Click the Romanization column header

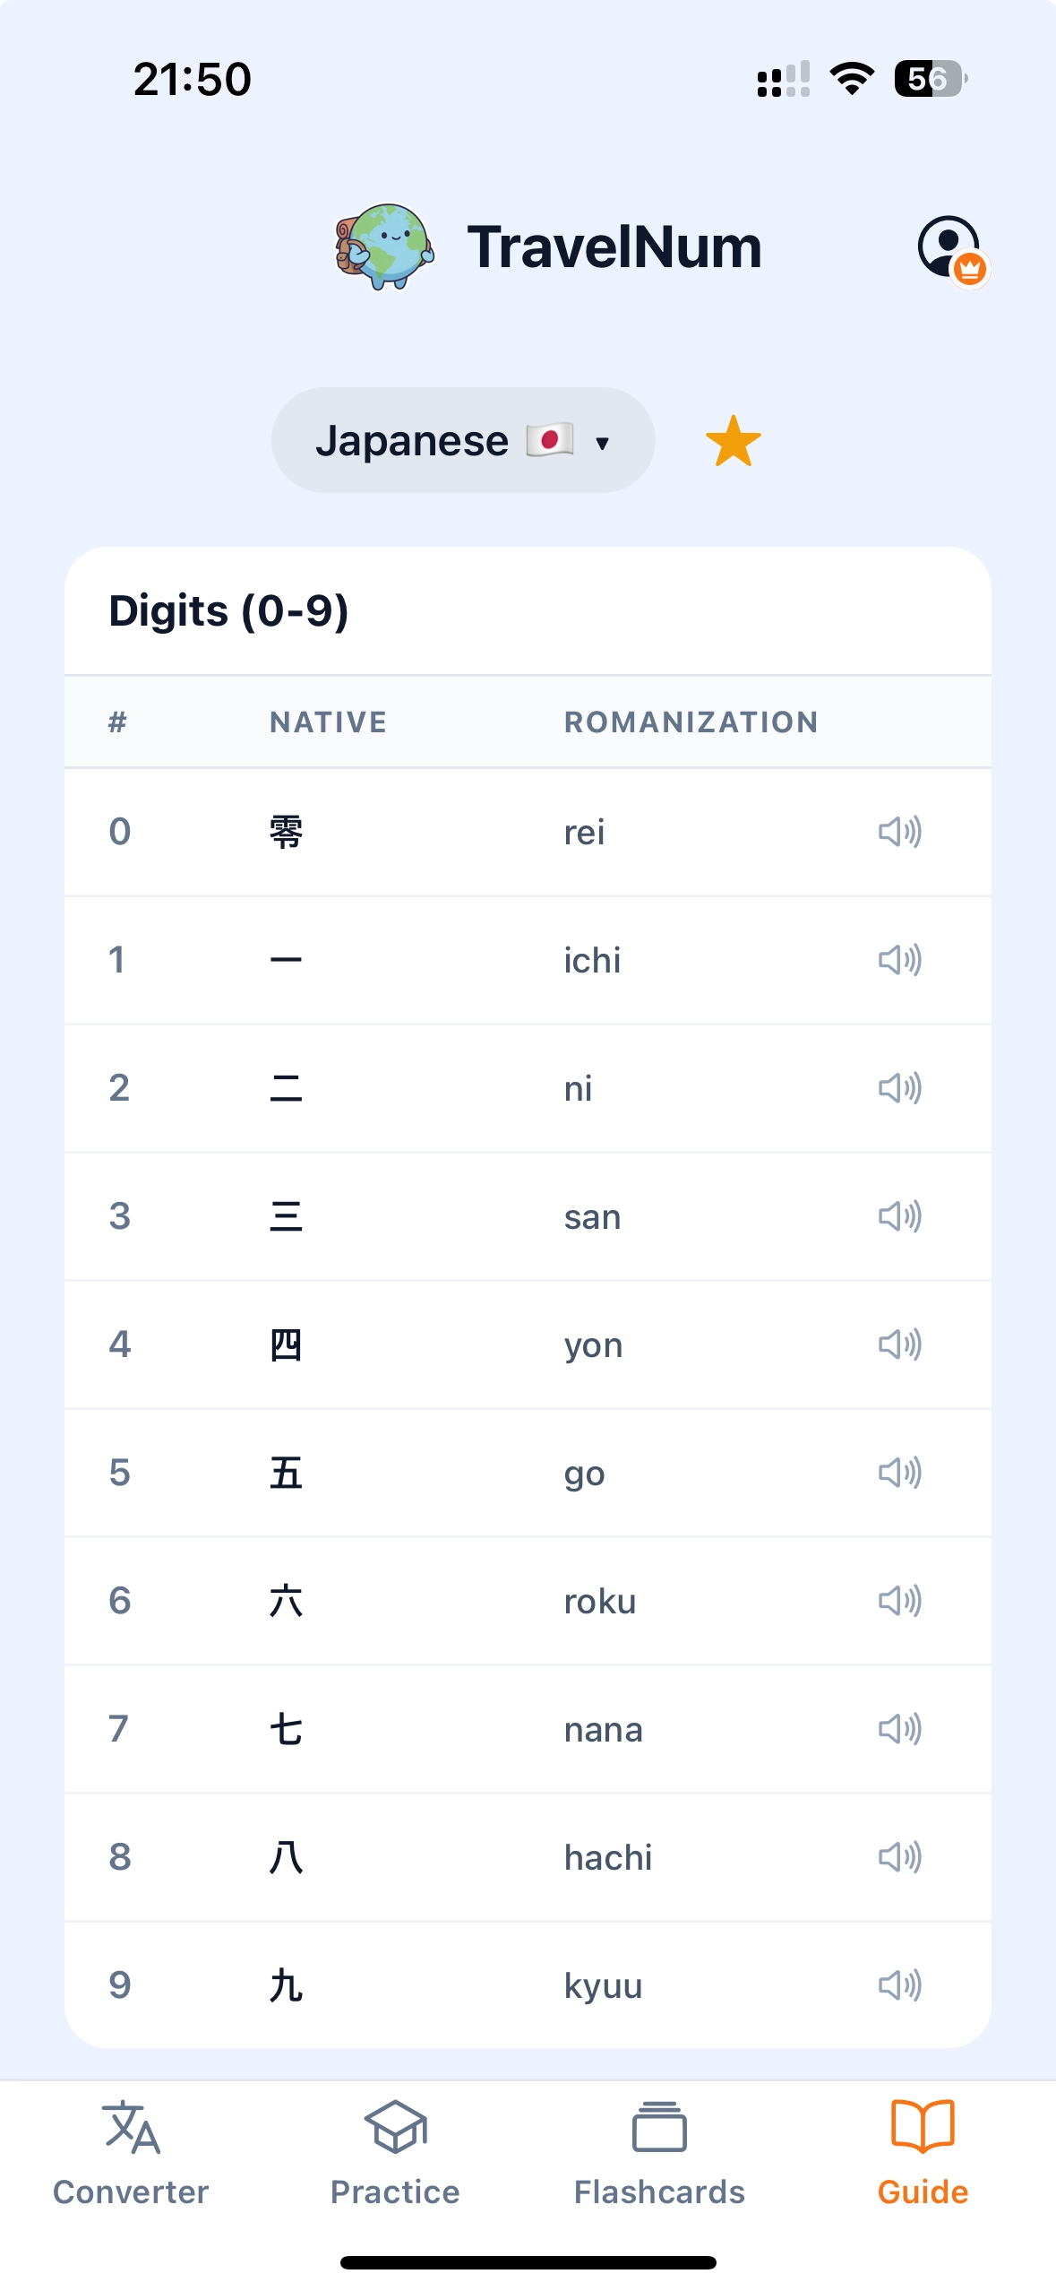pos(691,722)
